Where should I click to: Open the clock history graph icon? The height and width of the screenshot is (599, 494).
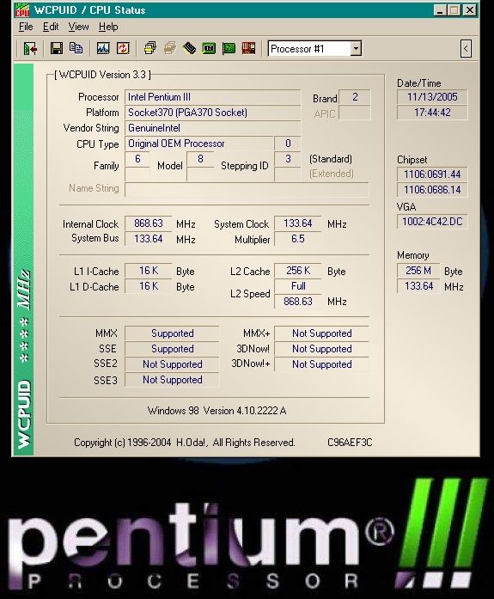tap(103, 48)
